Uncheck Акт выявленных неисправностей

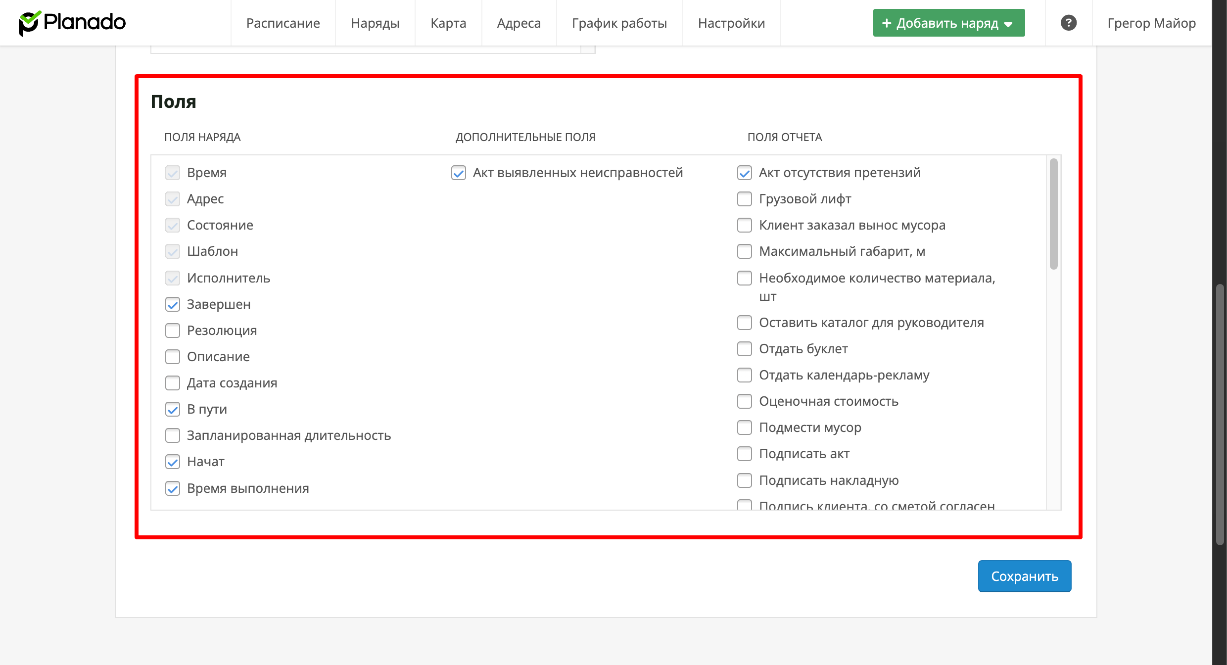pyautogui.click(x=459, y=173)
